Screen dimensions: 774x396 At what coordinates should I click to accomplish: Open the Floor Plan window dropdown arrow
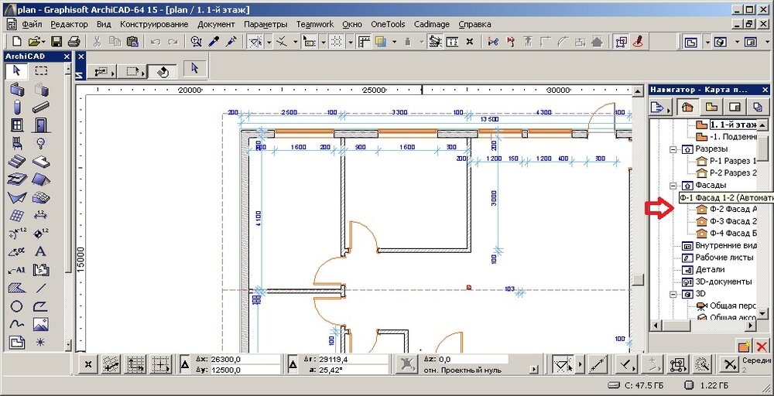tap(707, 43)
